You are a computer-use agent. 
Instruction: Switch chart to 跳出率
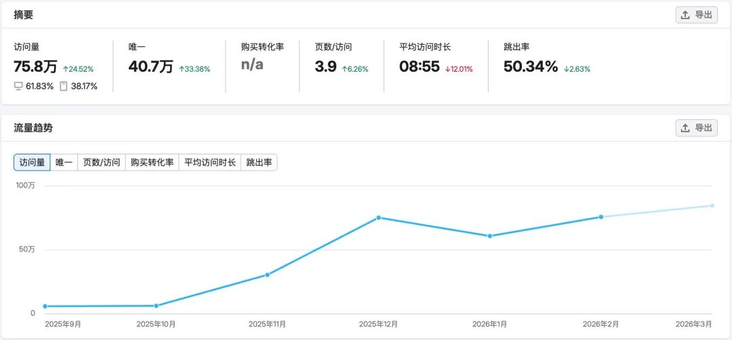(x=259, y=163)
